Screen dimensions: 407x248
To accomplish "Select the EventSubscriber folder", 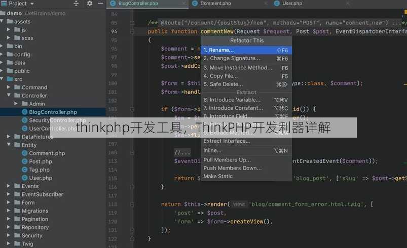I will click(42, 194).
